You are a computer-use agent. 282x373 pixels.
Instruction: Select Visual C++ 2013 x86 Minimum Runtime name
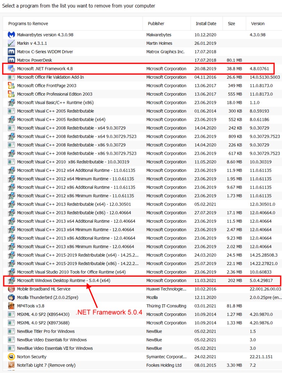[76, 247]
